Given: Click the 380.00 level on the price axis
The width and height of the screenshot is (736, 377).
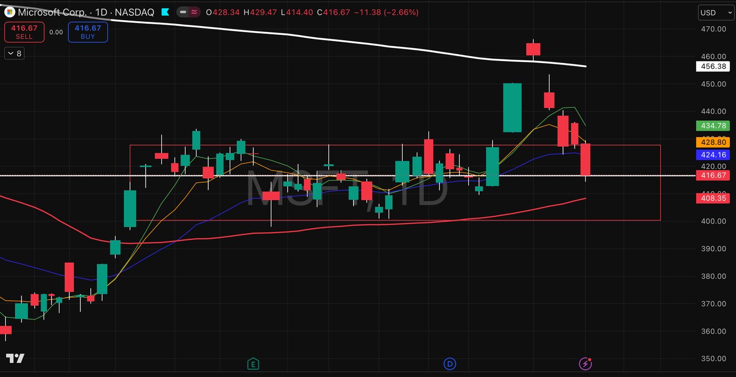Looking at the screenshot, I should click(x=714, y=276).
